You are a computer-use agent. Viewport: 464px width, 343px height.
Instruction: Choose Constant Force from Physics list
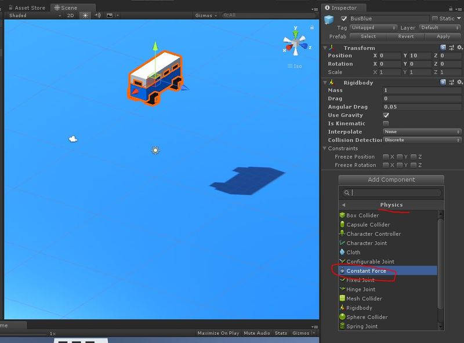(388, 271)
